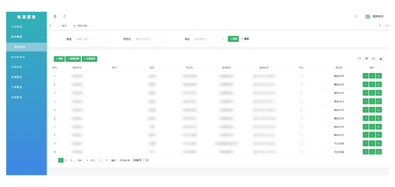Image resolution: width=395 pixels, height=187 pixels.
Task: Focus the 手机号 search input
Action: coord(150,39)
